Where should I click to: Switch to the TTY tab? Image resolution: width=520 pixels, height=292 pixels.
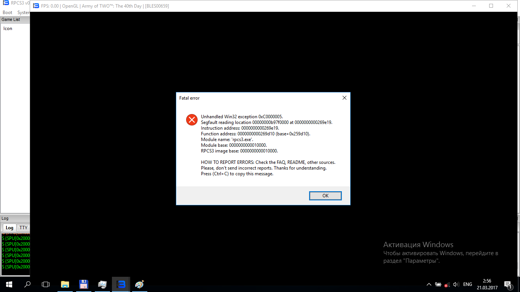point(24,228)
